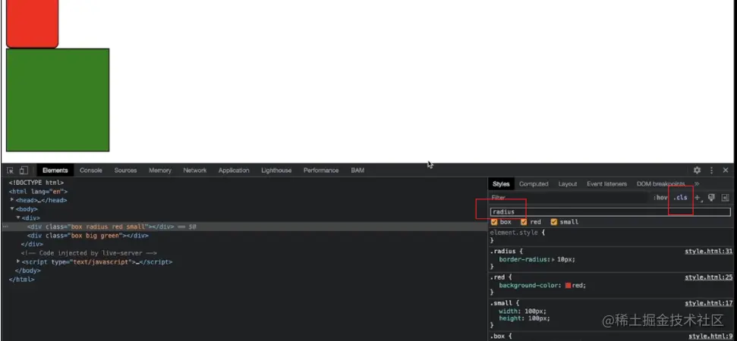Collapse the body element node
Viewport: 737px width, 341px height.
pos(12,208)
